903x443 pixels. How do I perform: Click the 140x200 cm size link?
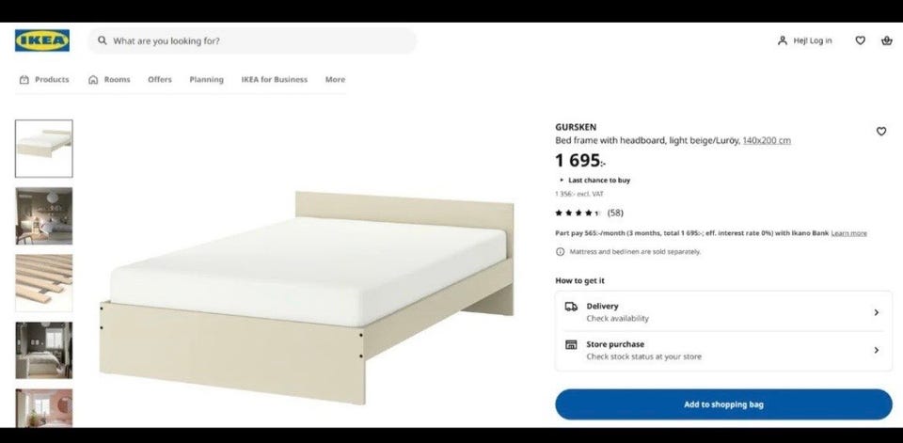767,140
